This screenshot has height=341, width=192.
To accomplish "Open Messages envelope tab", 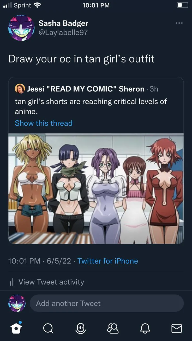I will [x=177, y=328].
